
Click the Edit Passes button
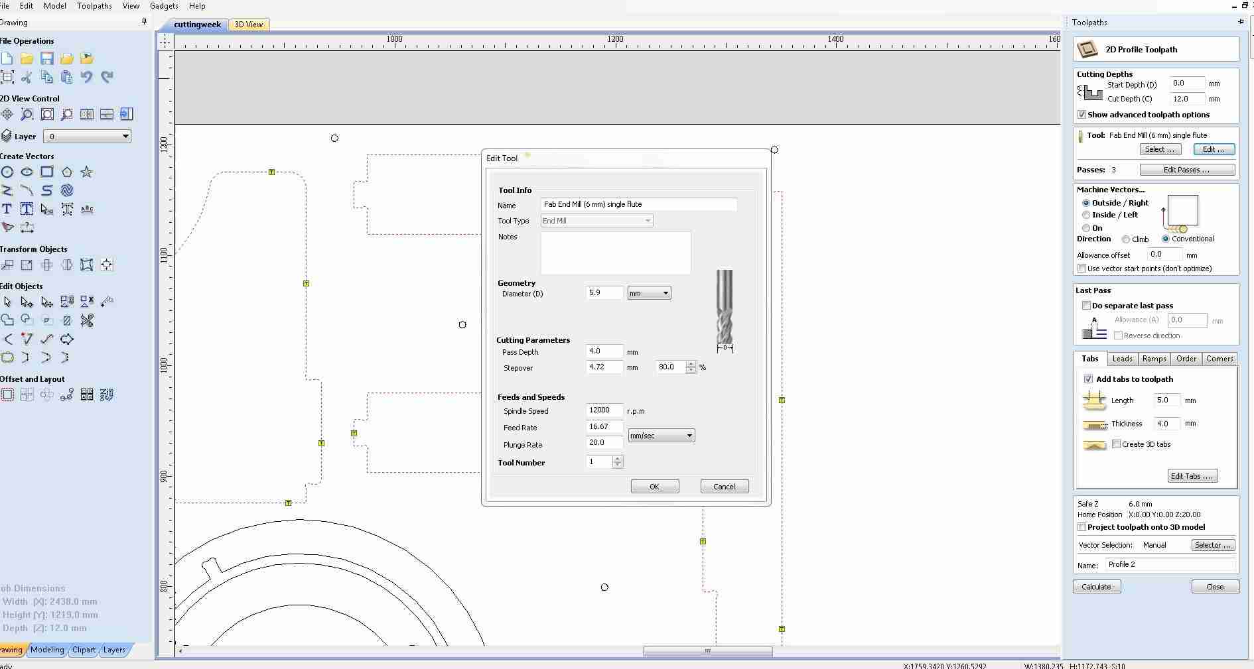pyautogui.click(x=1186, y=170)
